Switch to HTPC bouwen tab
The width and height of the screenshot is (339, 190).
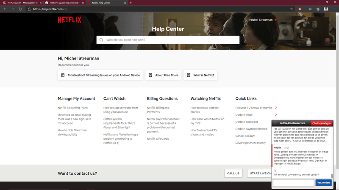[x=22, y=3]
